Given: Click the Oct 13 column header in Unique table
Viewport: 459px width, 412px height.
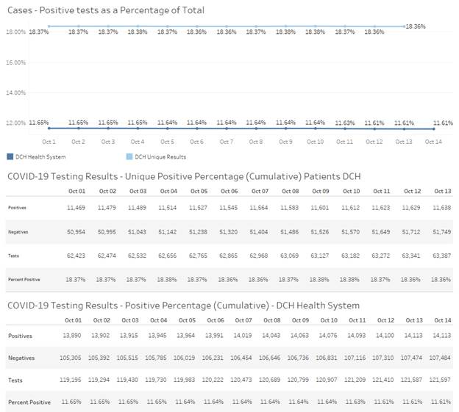Looking at the screenshot, I should (x=441, y=191).
